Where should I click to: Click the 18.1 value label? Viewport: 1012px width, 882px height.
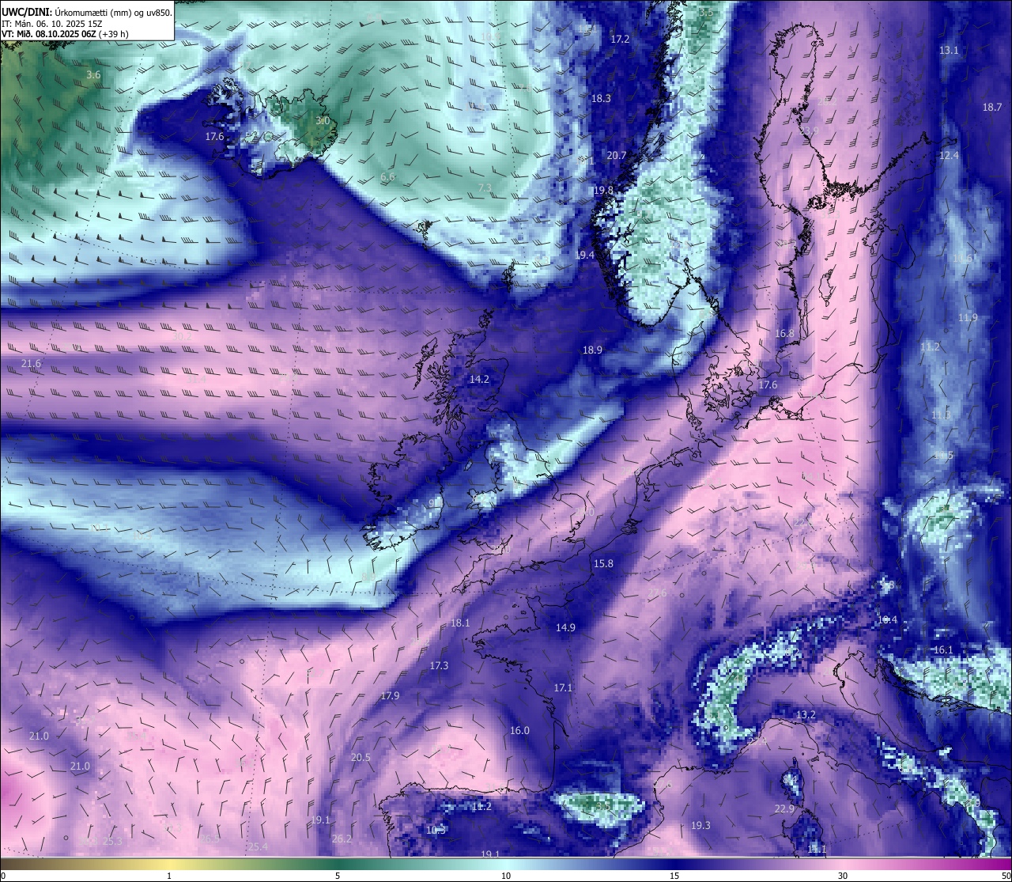pyautogui.click(x=460, y=623)
